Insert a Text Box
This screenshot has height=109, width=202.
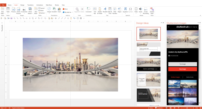[x=95, y=10]
